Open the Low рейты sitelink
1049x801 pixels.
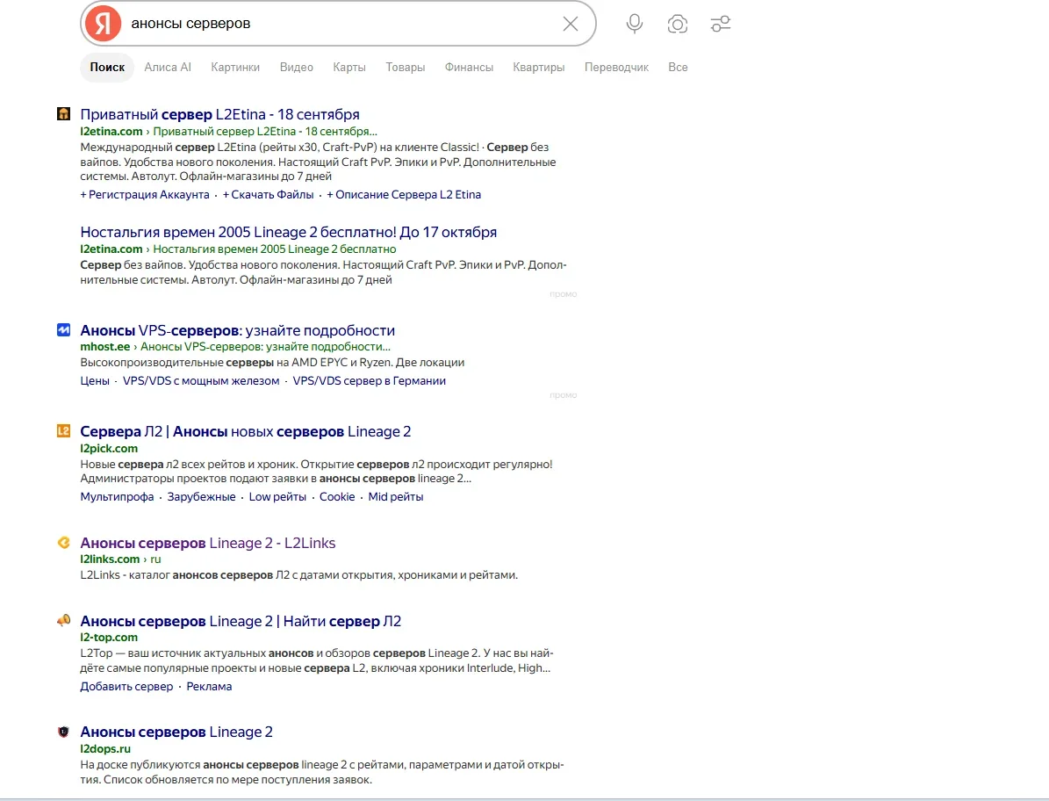(x=277, y=496)
